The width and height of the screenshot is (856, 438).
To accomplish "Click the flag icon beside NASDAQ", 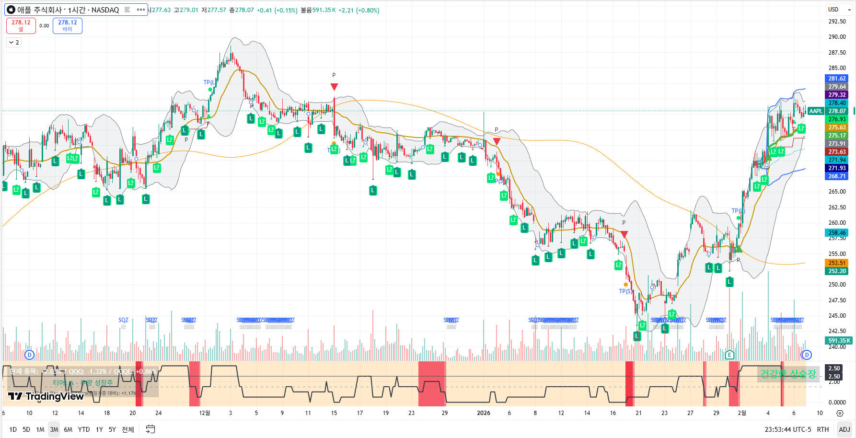I will (x=127, y=10).
